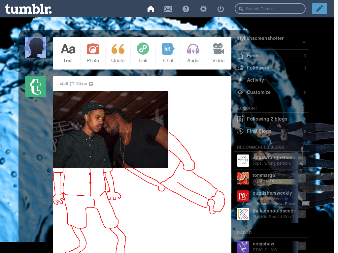338x253 pixels.
Task: Expand the Customize chevron
Action: click(305, 93)
